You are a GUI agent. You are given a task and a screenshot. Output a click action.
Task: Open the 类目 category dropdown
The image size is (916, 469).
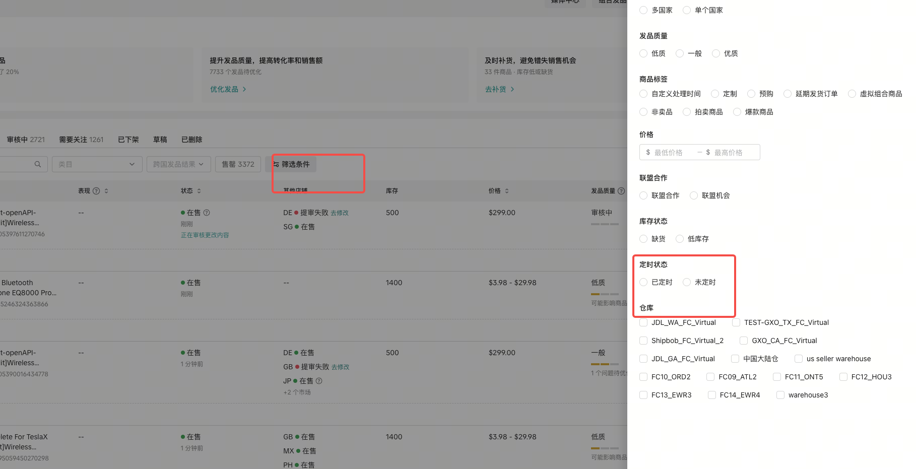(x=96, y=164)
